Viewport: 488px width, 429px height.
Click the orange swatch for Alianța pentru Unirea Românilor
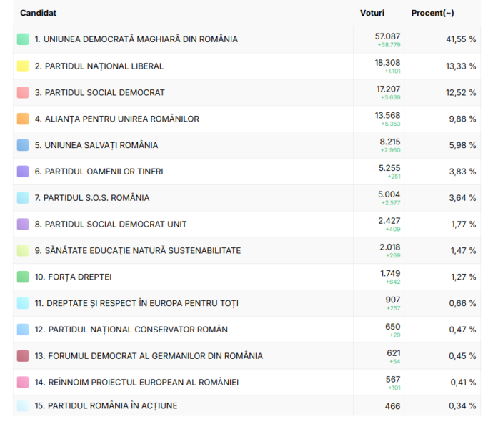(x=23, y=119)
